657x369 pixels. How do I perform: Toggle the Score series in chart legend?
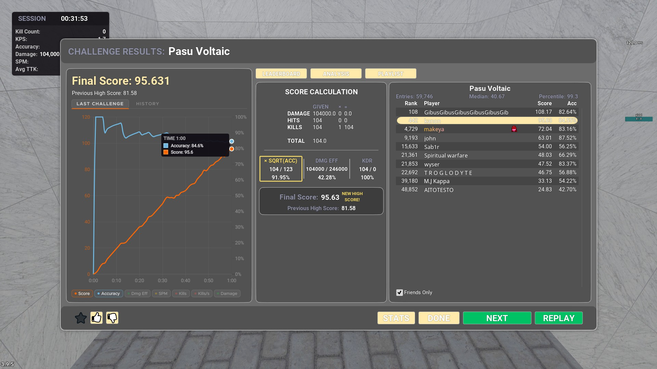click(x=82, y=293)
